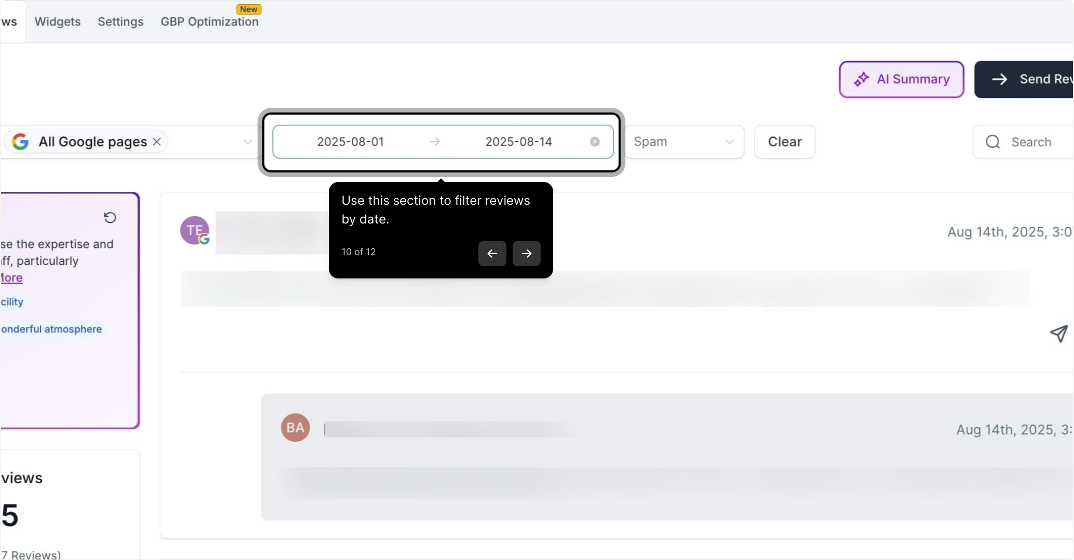Remove the All Google pages filter tag

pos(157,142)
